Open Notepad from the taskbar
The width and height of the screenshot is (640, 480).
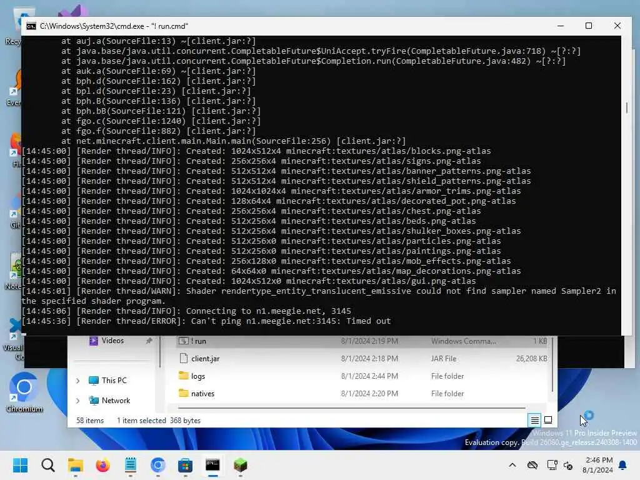tap(131, 465)
